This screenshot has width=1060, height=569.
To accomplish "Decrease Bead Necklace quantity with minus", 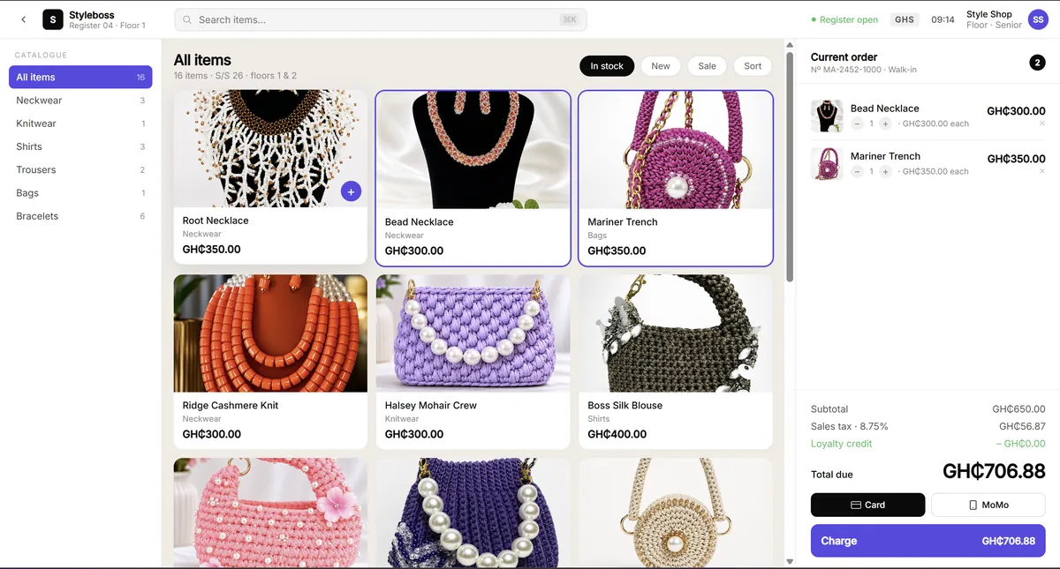I will click(x=857, y=124).
